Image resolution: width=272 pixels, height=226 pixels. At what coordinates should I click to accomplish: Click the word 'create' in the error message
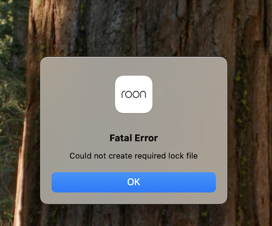tap(120, 156)
